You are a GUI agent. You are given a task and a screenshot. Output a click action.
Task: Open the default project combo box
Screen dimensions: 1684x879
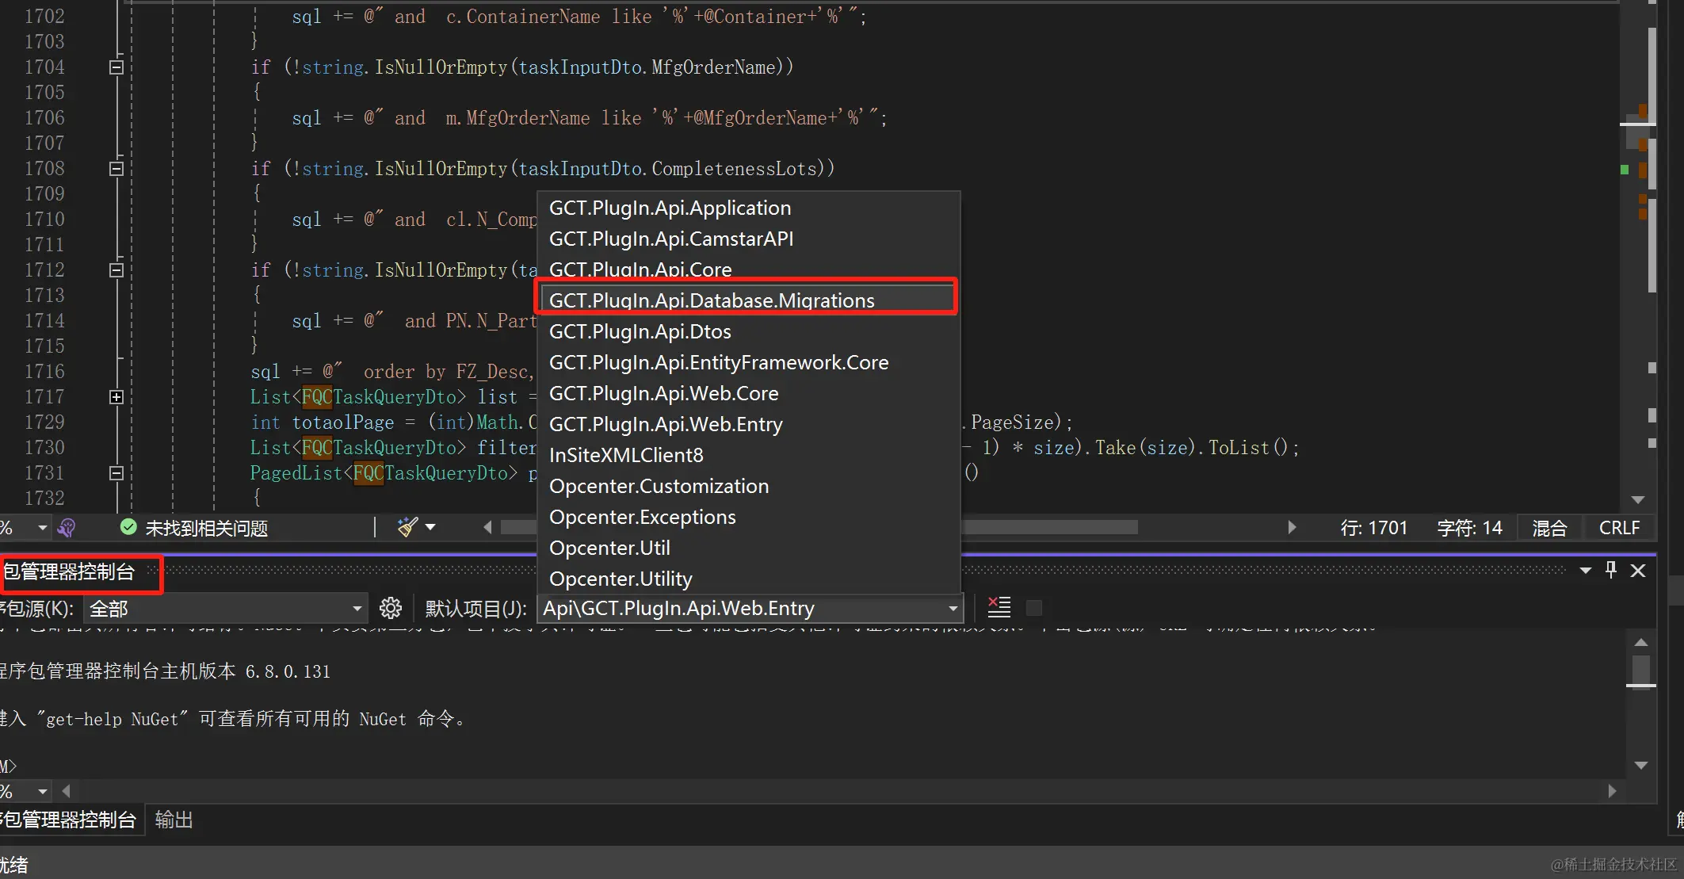point(953,609)
